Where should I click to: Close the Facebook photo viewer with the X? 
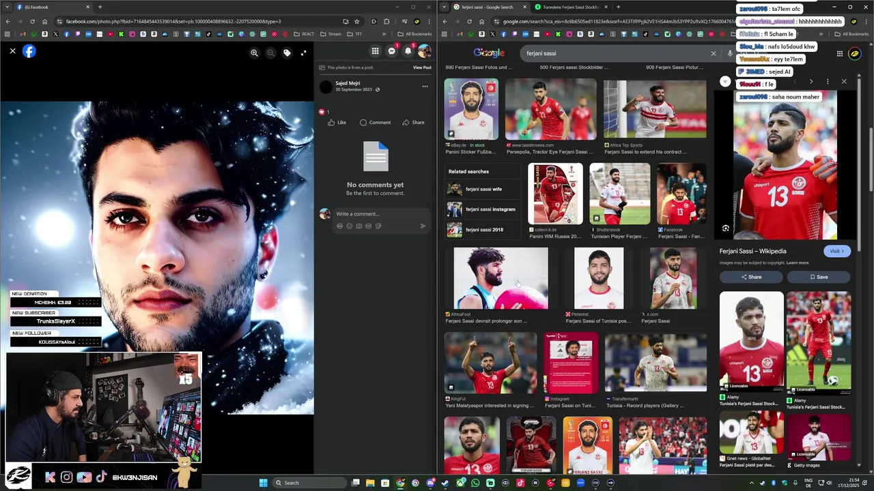[12, 51]
